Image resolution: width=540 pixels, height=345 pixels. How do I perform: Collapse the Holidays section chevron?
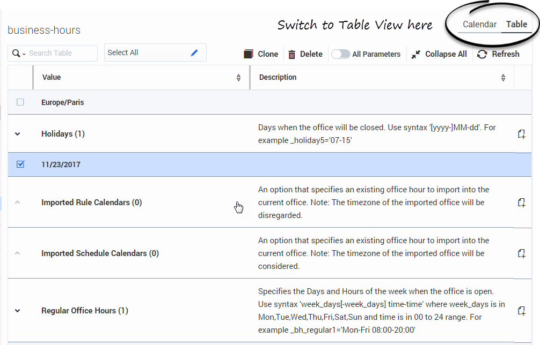pos(17,134)
